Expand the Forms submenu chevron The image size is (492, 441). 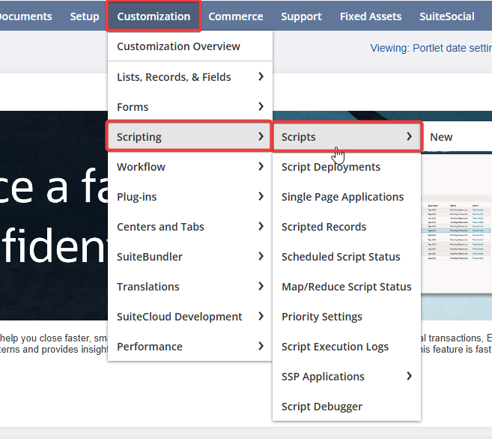pyautogui.click(x=261, y=106)
